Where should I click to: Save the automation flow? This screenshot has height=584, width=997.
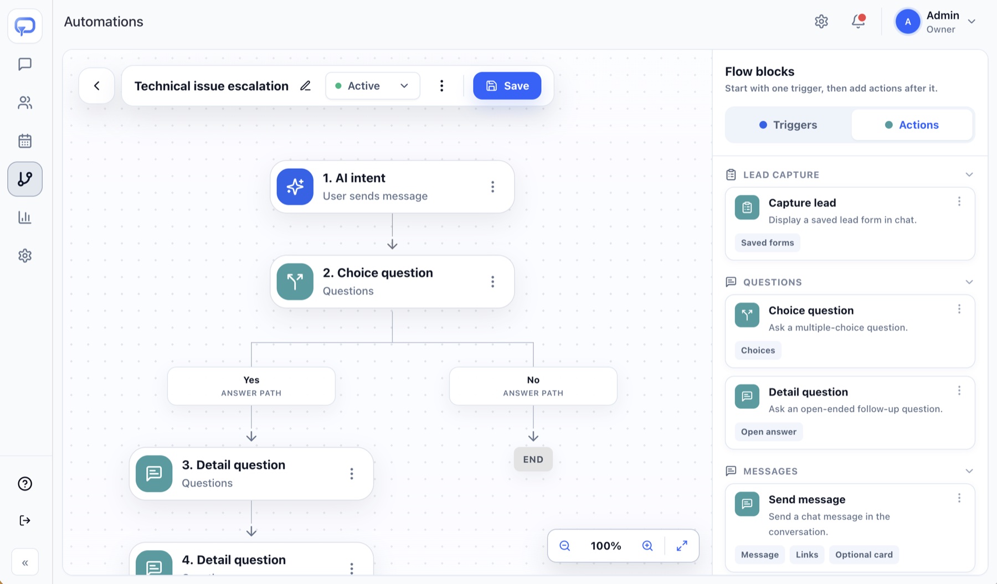pos(507,86)
